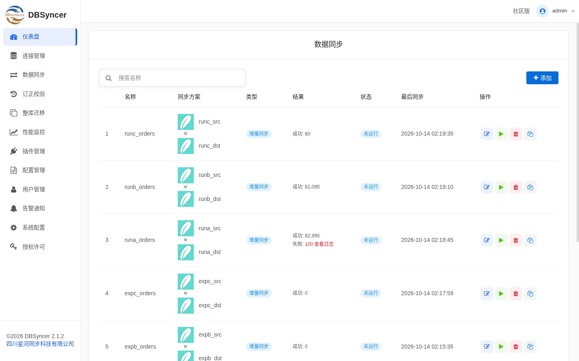
Task: Click the runa_dst connector icon
Action: pyautogui.click(x=186, y=252)
